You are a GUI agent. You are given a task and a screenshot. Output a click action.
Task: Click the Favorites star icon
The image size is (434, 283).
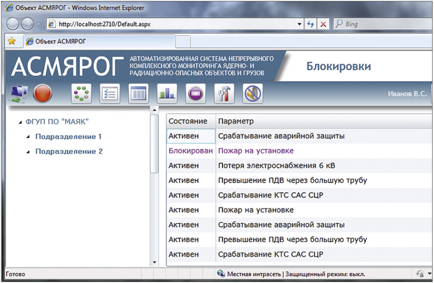[12, 41]
